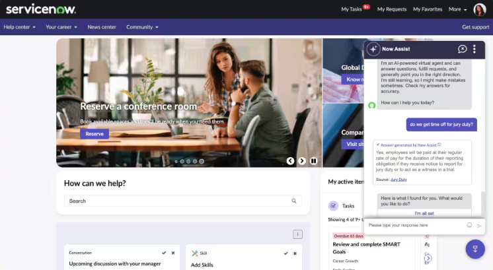
Task: Open the info options icon above cards
Action: 297,234
